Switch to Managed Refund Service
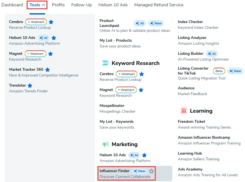 [x=159, y=5]
